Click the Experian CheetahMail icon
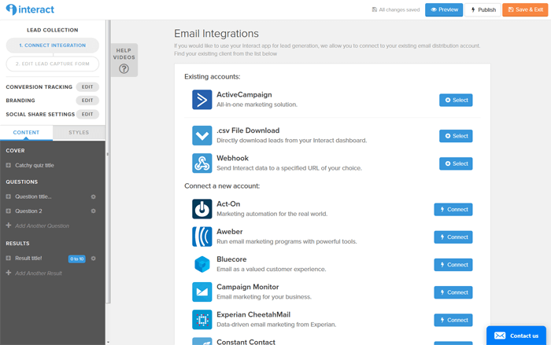 click(x=202, y=320)
